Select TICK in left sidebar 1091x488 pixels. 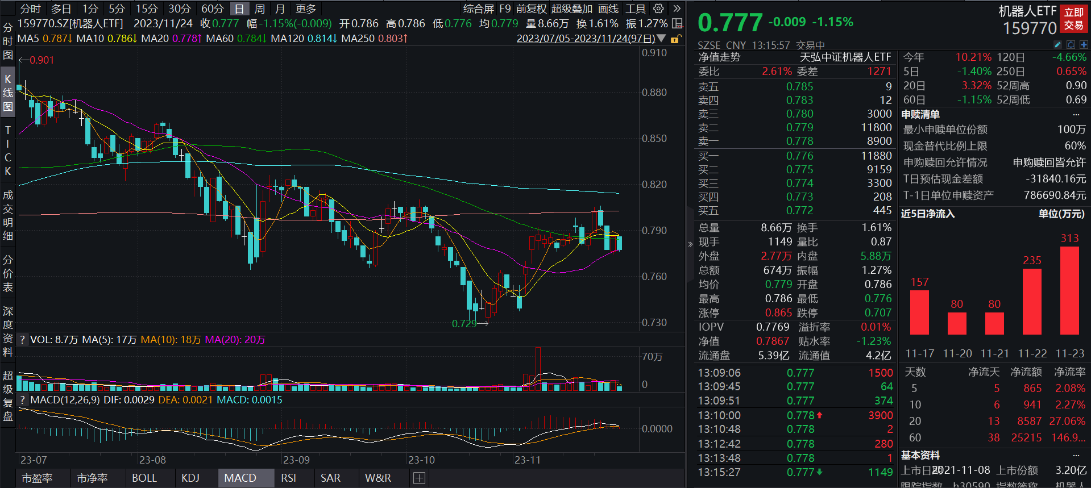coord(8,151)
